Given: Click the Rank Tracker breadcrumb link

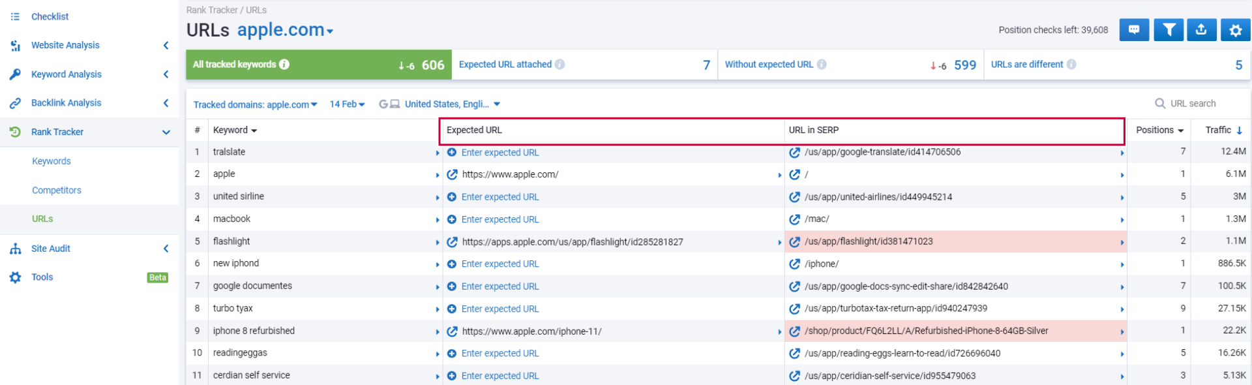Looking at the screenshot, I should point(212,10).
